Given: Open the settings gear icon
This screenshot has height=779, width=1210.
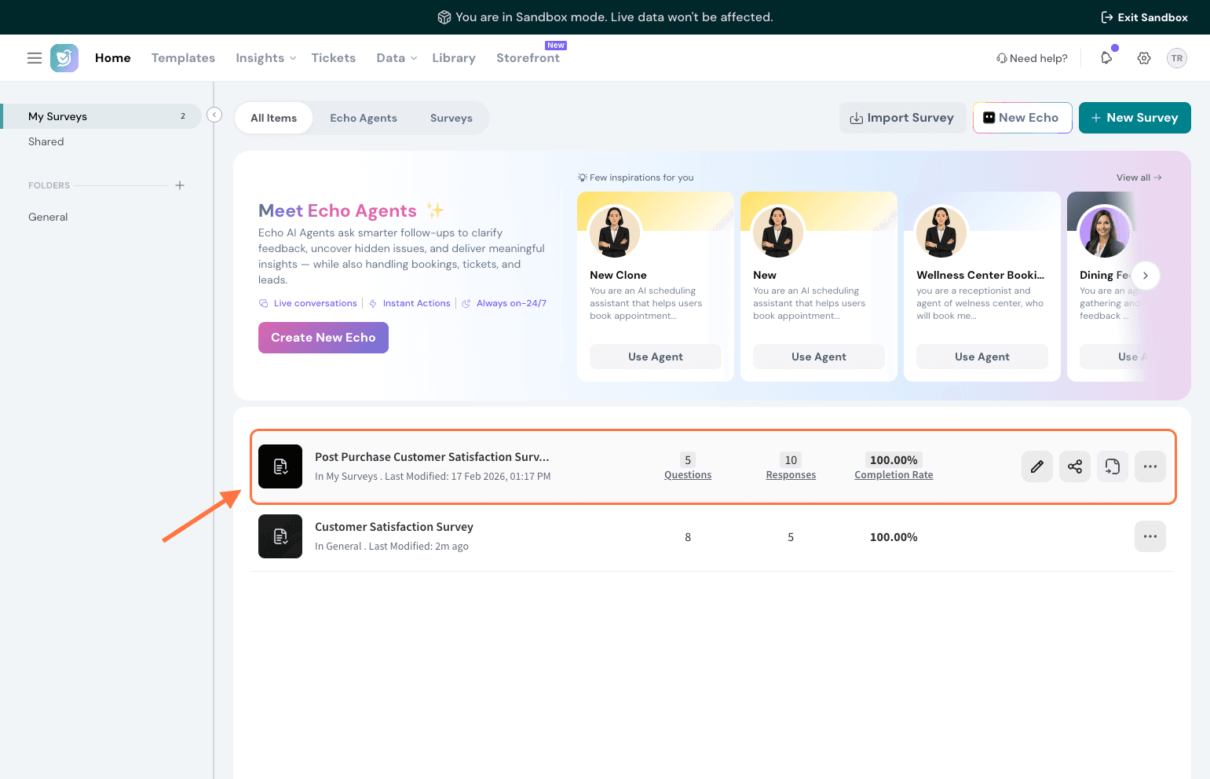Looking at the screenshot, I should pos(1144,58).
